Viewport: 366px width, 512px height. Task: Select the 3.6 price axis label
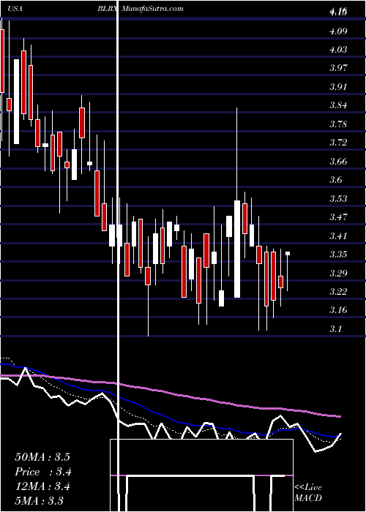pyautogui.click(x=335, y=180)
